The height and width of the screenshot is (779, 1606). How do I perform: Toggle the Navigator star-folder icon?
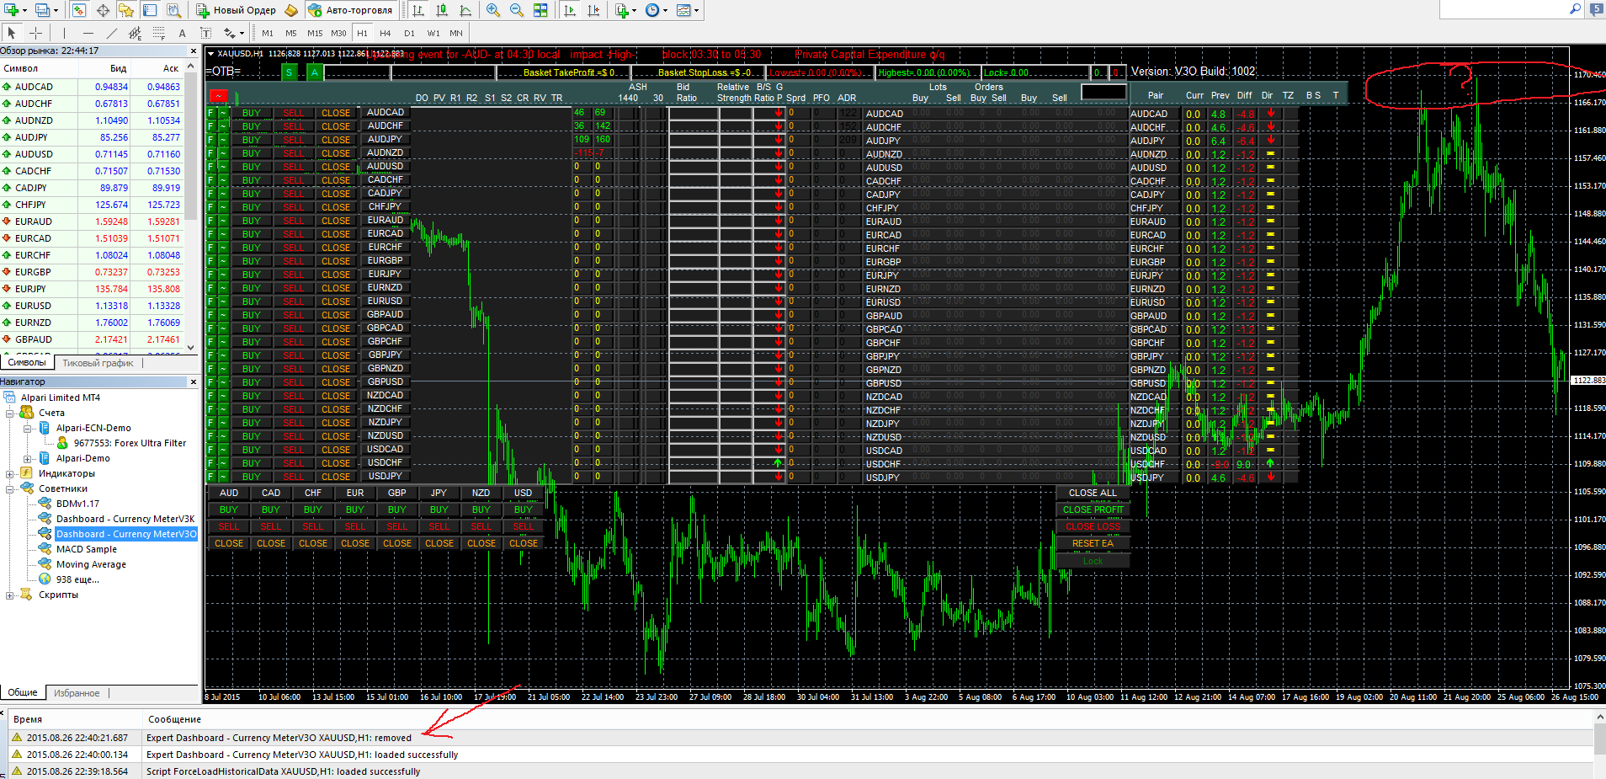(126, 10)
